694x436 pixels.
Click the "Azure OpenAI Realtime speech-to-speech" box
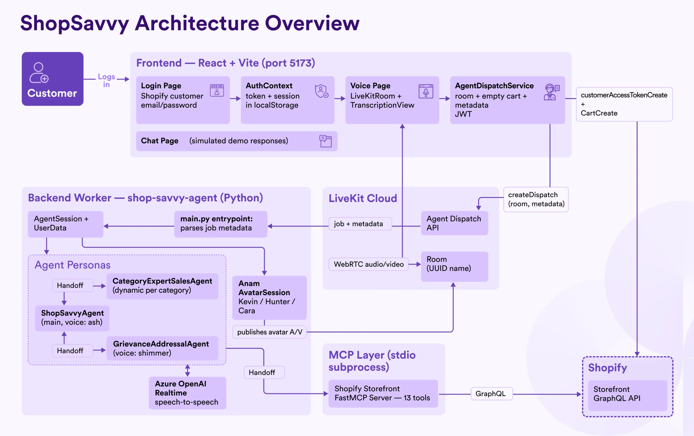click(x=187, y=393)
